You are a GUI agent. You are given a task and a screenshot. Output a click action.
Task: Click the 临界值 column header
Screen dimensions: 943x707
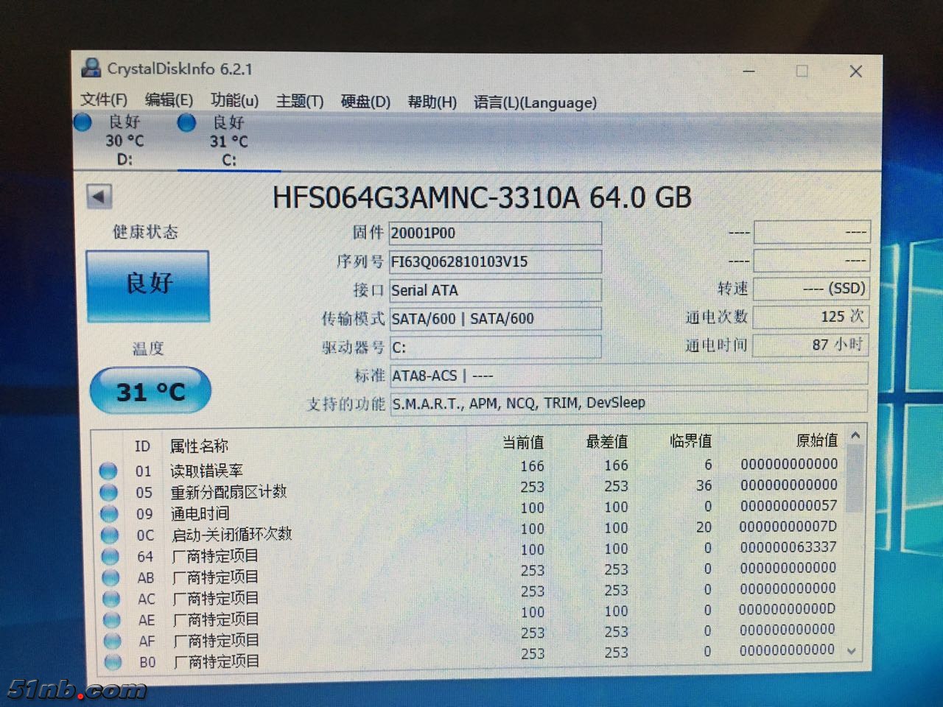tap(691, 440)
